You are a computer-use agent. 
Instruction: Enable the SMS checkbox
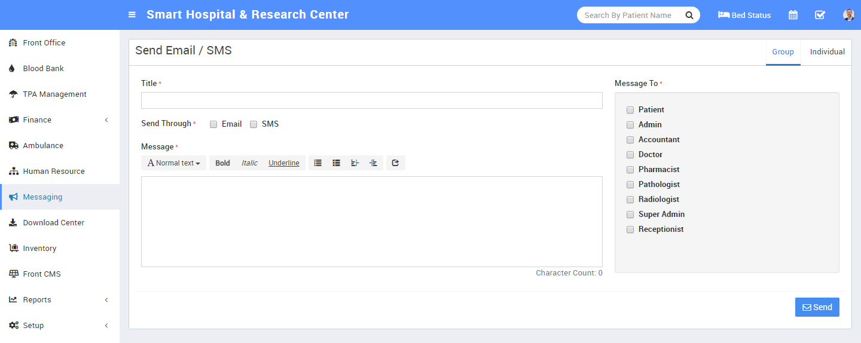pyautogui.click(x=254, y=124)
